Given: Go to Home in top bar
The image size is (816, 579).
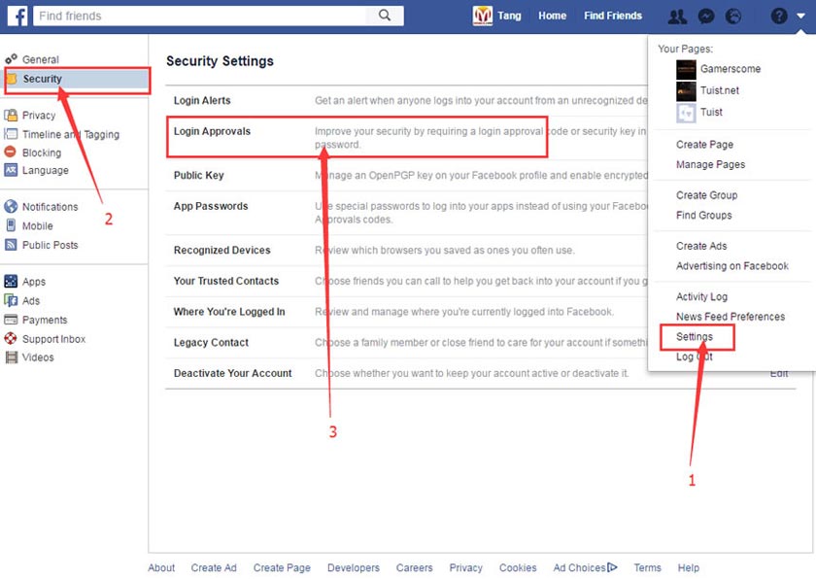Looking at the screenshot, I should (552, 16).
